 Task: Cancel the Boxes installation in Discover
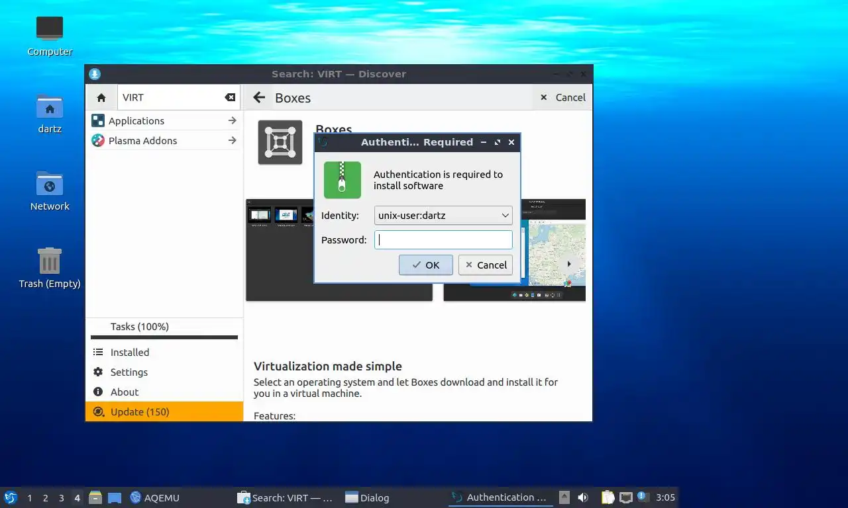click(562, 97)
